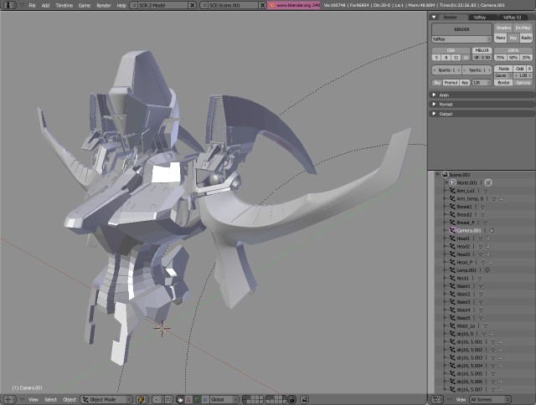Click the Neck1 mesh data icon
536x405 pixels.
pyautogui.click(x=481, y=278)
